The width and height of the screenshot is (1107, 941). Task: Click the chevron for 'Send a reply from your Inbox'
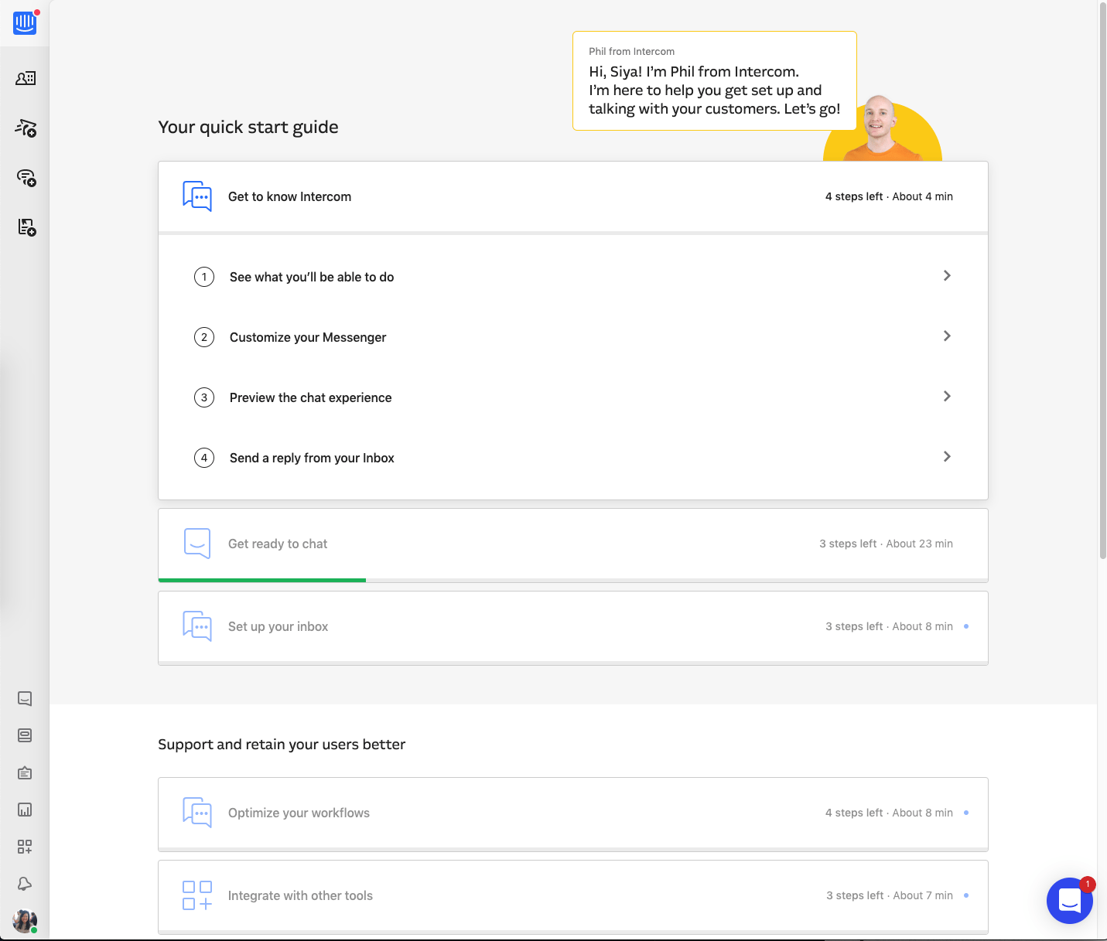947,457
